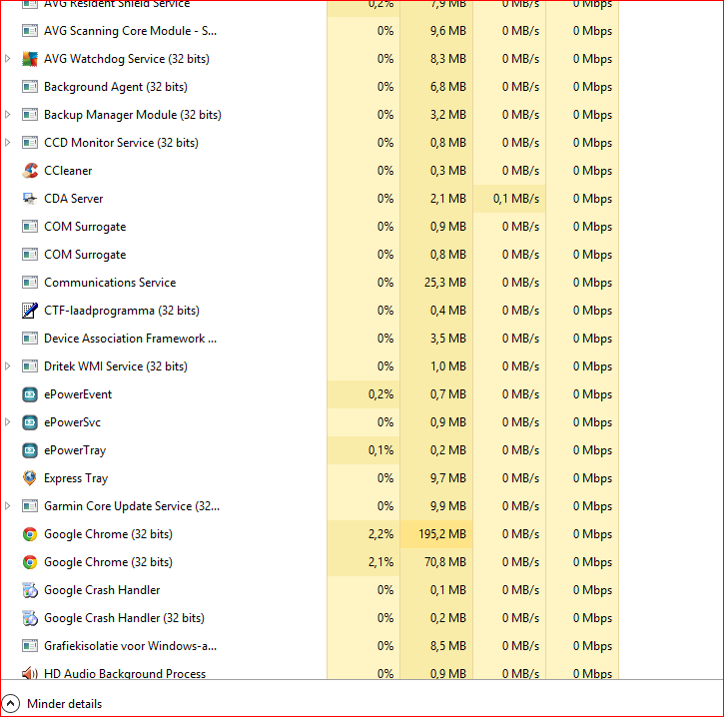This screenshot has height=717, width=724.
Task: Expand Garmin Core Update Service
Action: [7, 506]
